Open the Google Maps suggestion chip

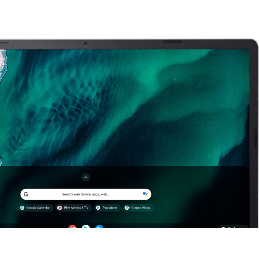(x=138, y=208)
